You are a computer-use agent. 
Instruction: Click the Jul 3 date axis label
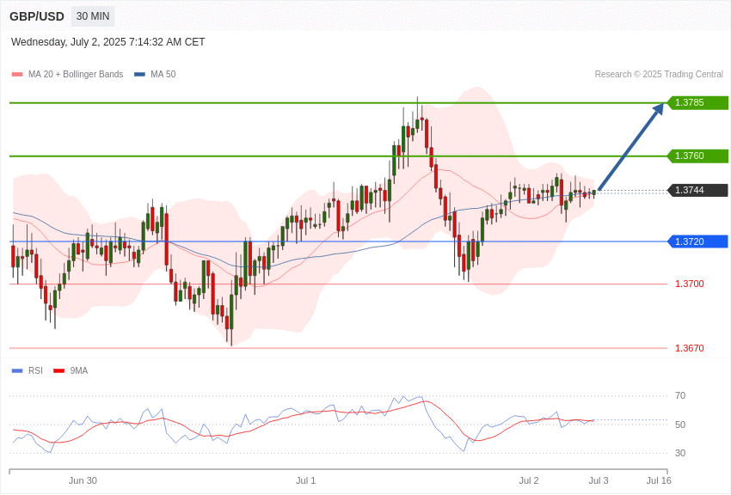coord(599,480)
